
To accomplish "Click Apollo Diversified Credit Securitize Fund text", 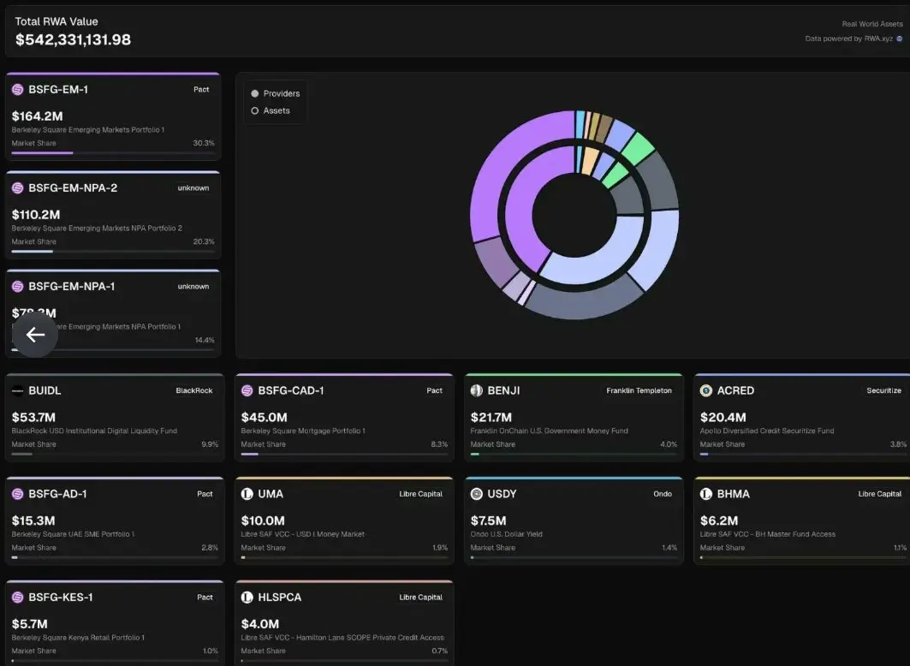I will coord(767,431).
